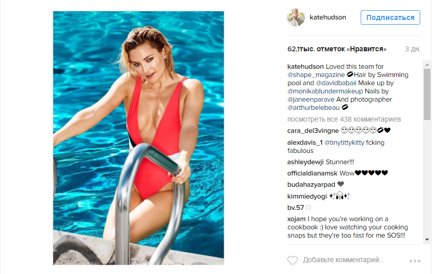Open the xojam commenter profile
This screenshot has height=274, width=432.
click(297, 219)
